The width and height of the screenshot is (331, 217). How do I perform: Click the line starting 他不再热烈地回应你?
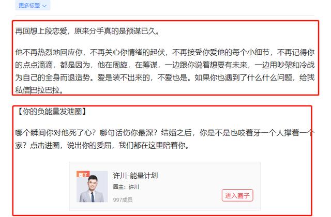pos(165,52)
